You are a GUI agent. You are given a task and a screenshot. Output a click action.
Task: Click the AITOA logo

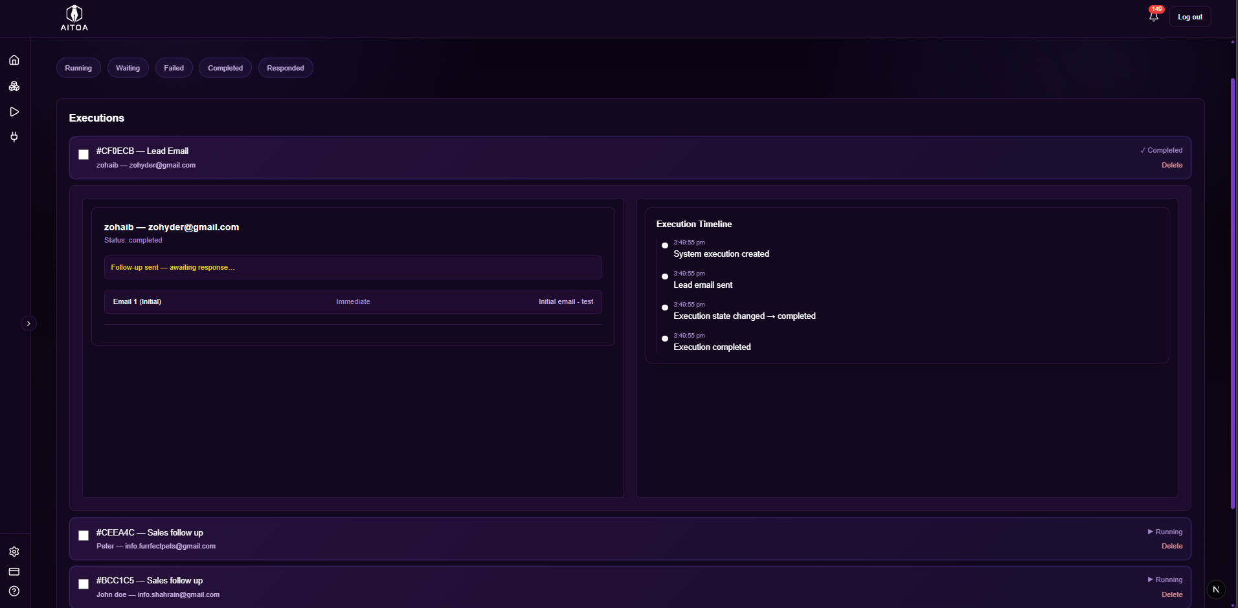click(x=74, y=18)
